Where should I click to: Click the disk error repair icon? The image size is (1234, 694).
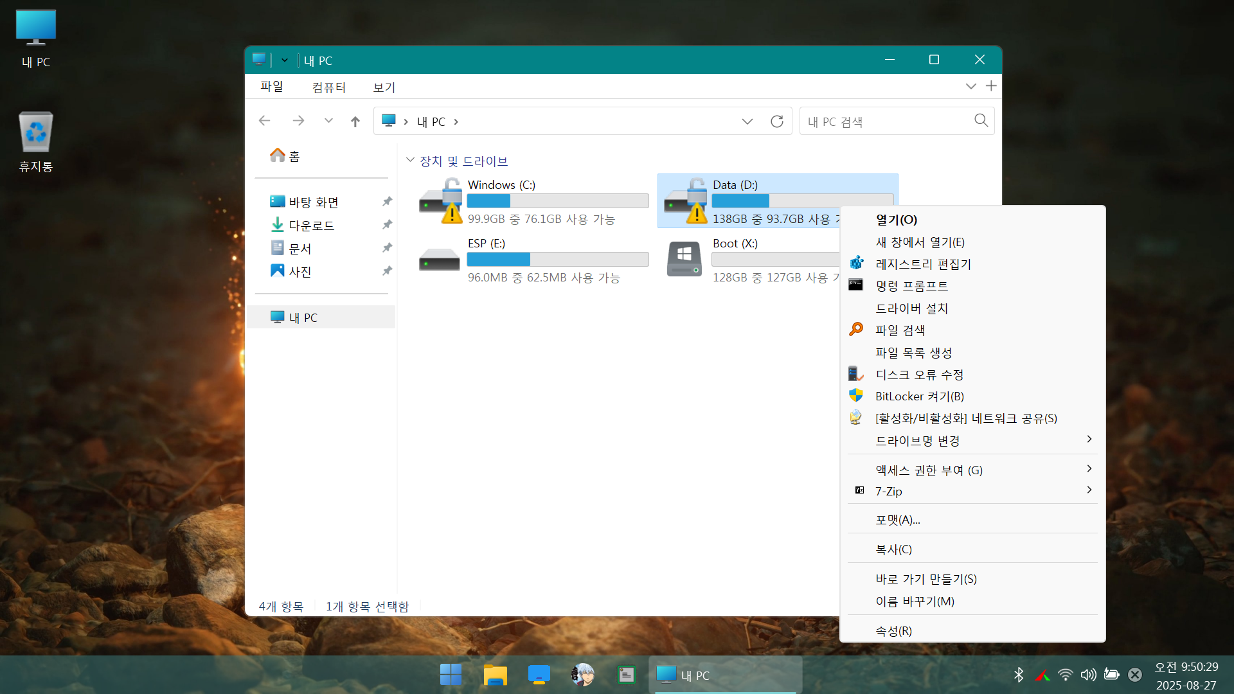(855, 374)
